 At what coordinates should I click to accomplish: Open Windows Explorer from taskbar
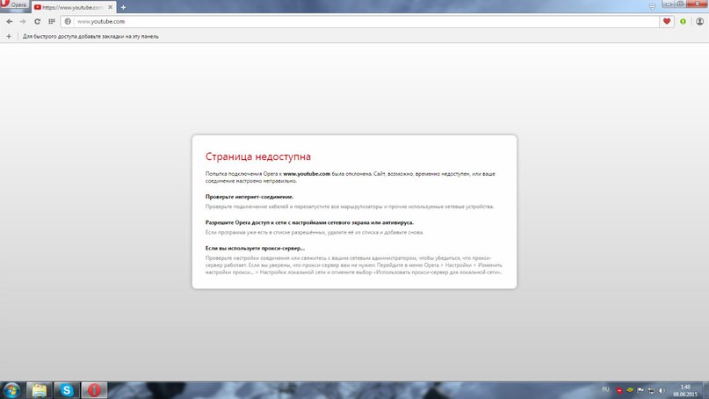[x=40, y=390]
